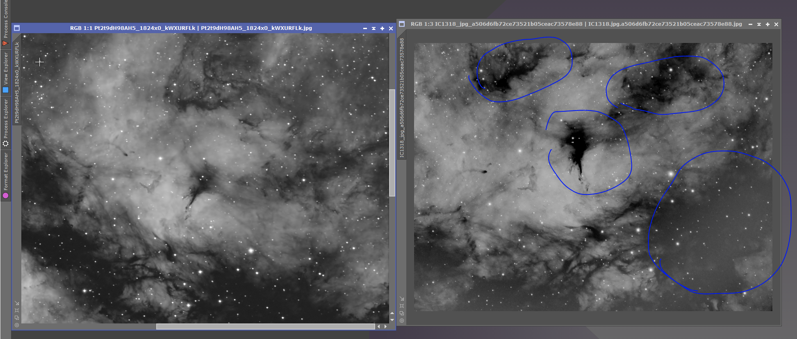Image resolution: width=797 pixels, height=339 pixels.
Task: Click the square fit-view icon in the Pt2t9dH98AH5 window
Action: click(17, 310)
